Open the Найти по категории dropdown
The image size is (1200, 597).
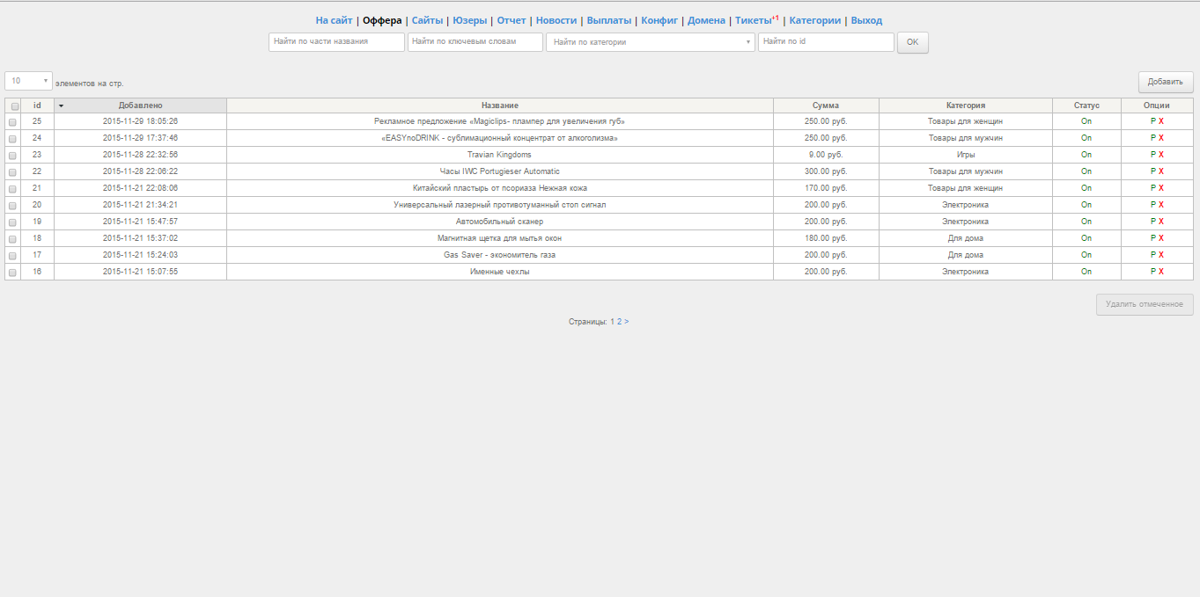650,42
